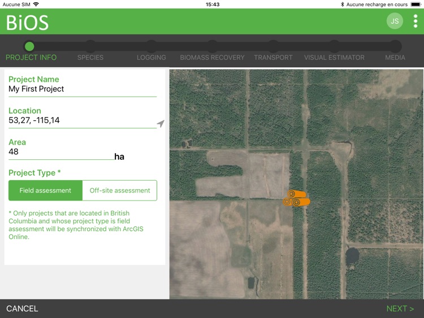Select the orange log marker on map
Screen dimensions: 424x318
(296, 198)
